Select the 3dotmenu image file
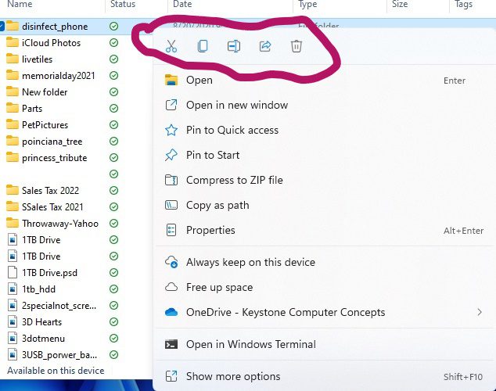The image size is (496, 391). click(x=43, y=339)
